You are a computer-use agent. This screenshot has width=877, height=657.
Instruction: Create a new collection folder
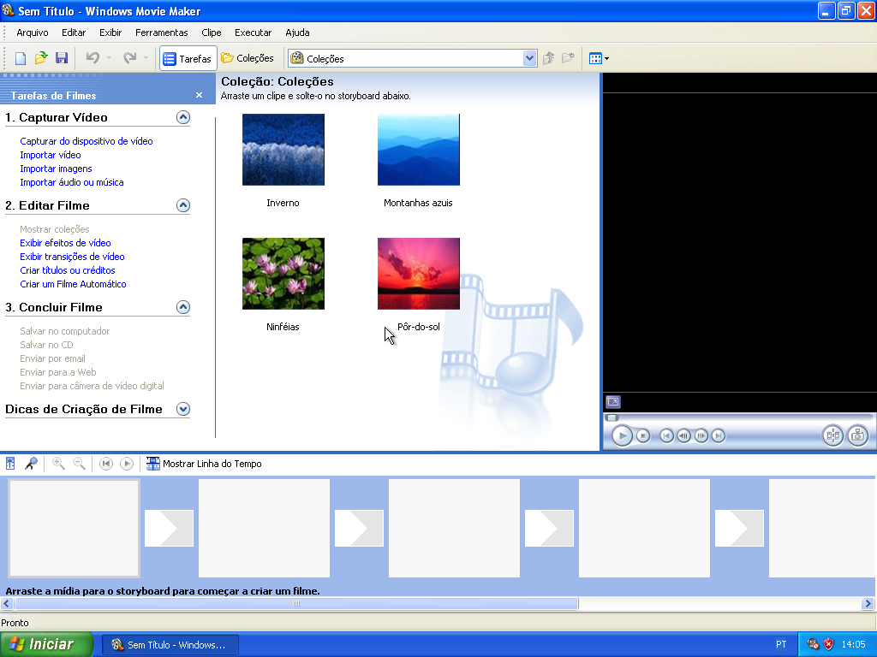tap(569, 58)
